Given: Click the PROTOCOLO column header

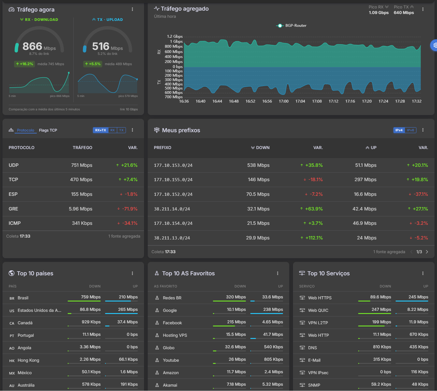Looking at the screenshot, I should tap(22, 148).
